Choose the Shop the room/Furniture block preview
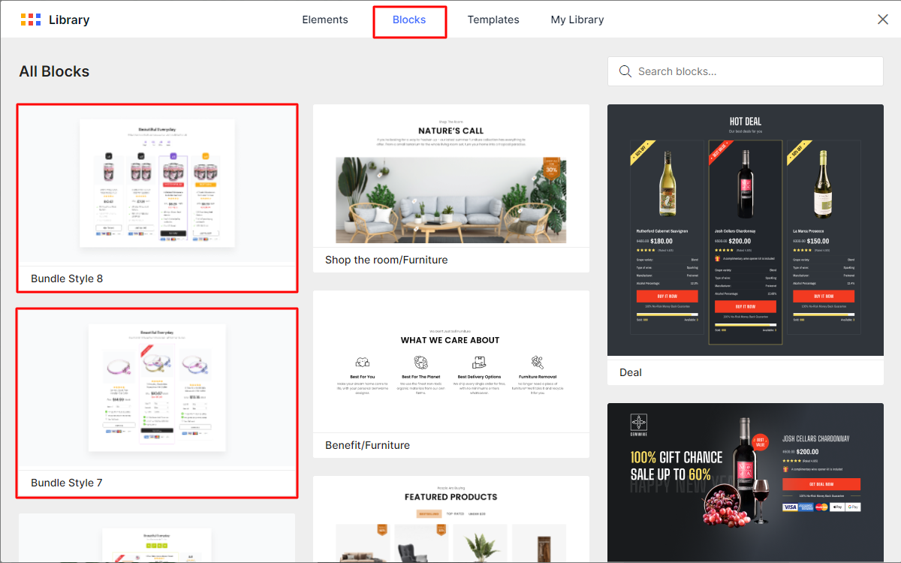 (451, 176)
